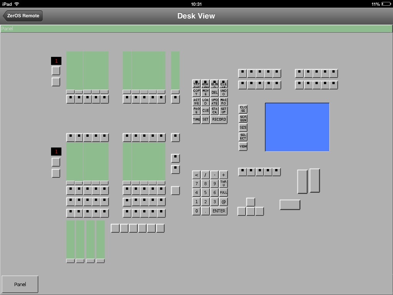The width and height of the screenshot is (393, 295).
Task: Tap the minus keypad key
Action: click(x=215, y=175)
